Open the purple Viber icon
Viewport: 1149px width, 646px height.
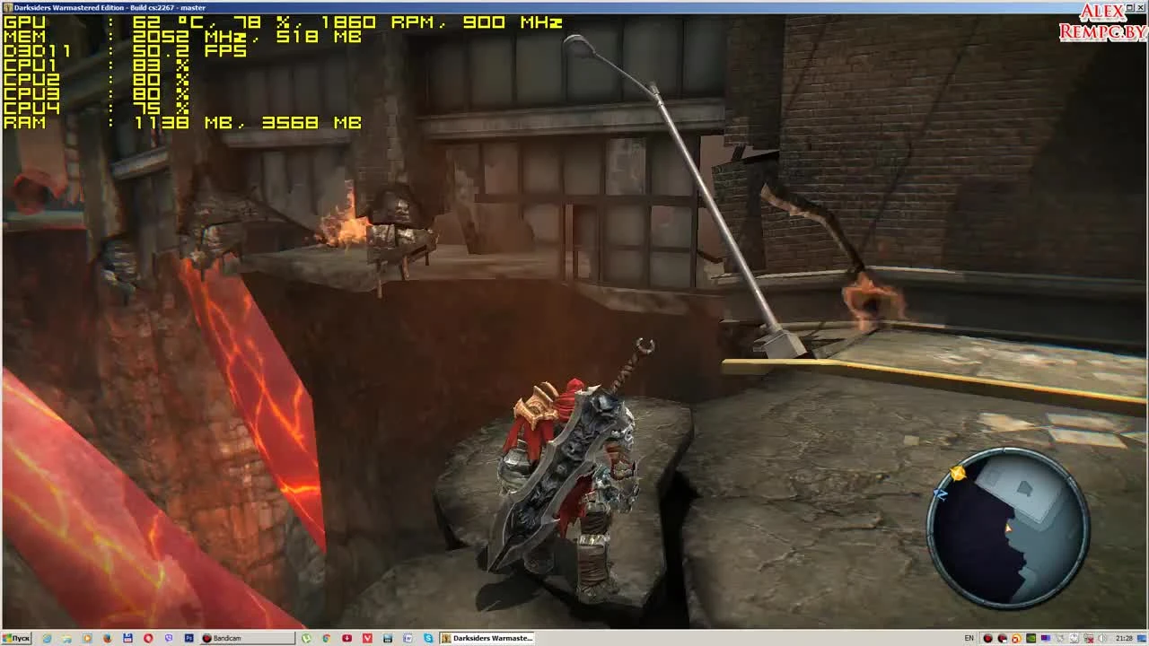[x=169, y=638]
